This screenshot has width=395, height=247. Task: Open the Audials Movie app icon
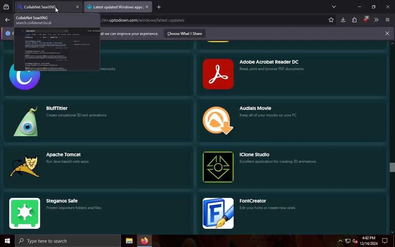(218, 120)
